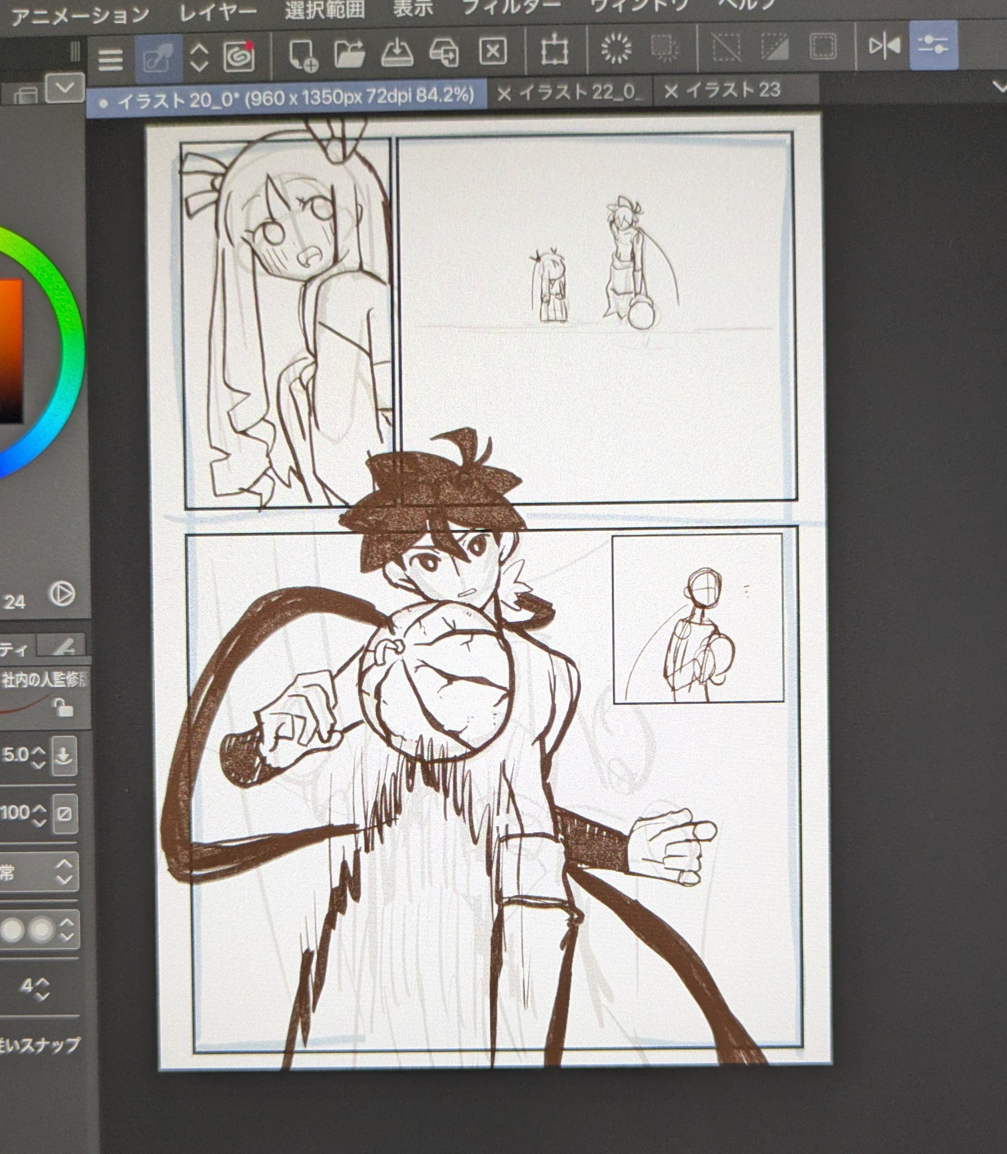The image size is (1007, 1154).
Task: Close the イラスト22_0_ tab
Action: [x=504, y=95]
